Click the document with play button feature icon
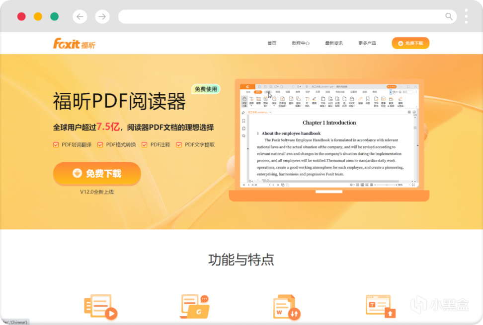Viewport: 483px width, 325px height. 100,306
